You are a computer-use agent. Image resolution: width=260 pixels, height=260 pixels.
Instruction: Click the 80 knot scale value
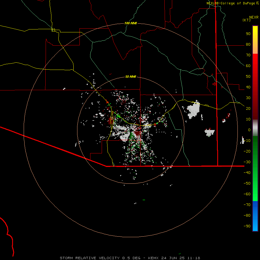point(248,44)
